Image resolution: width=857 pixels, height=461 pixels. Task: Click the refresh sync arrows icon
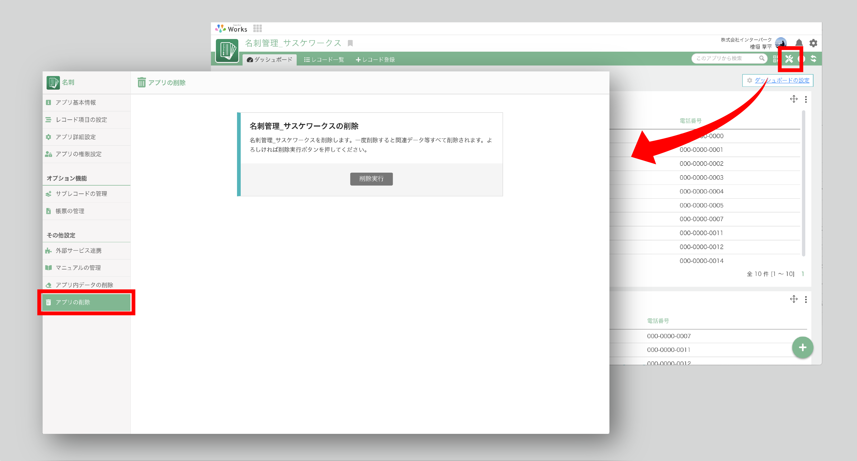click(813, 59)
